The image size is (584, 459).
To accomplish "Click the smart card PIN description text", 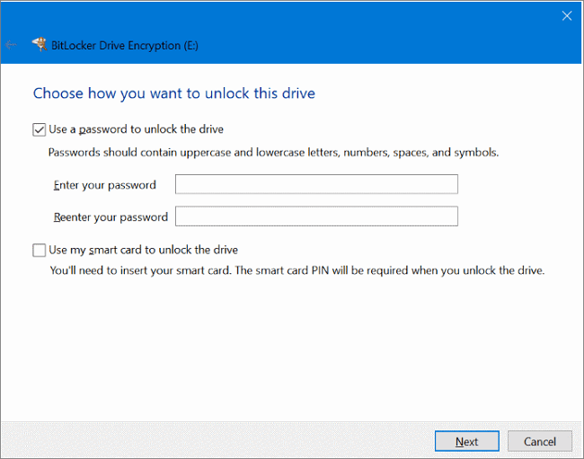I will point(296,269).
